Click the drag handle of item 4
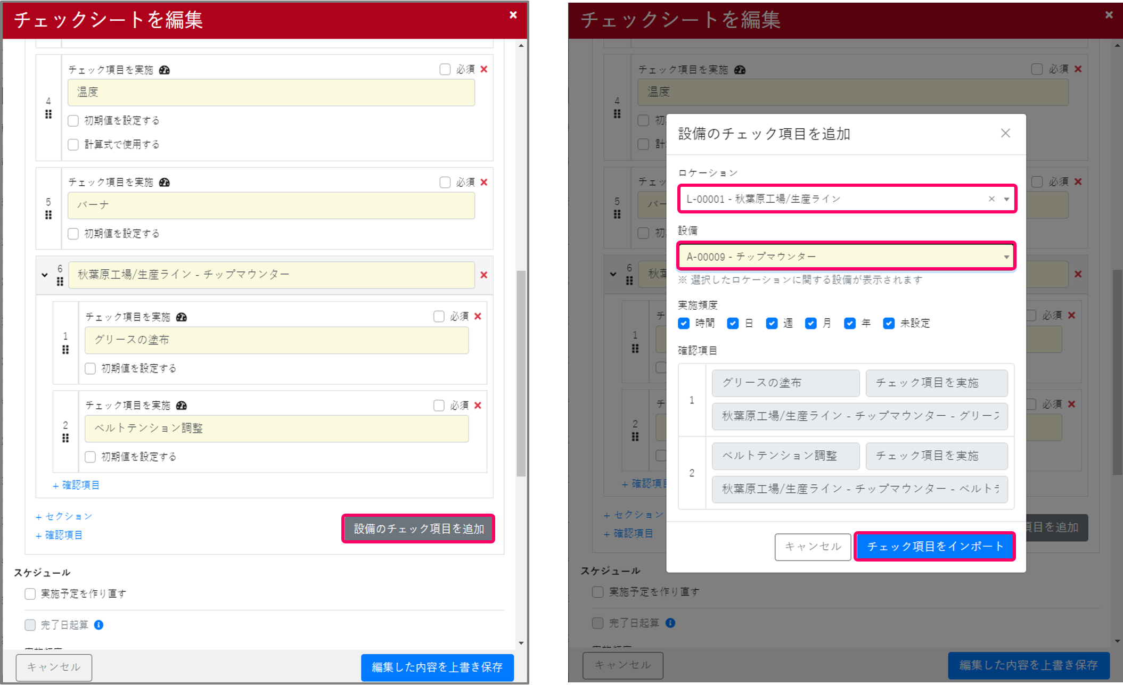Screen dimensions: 1123x685 tap(48, 114)
